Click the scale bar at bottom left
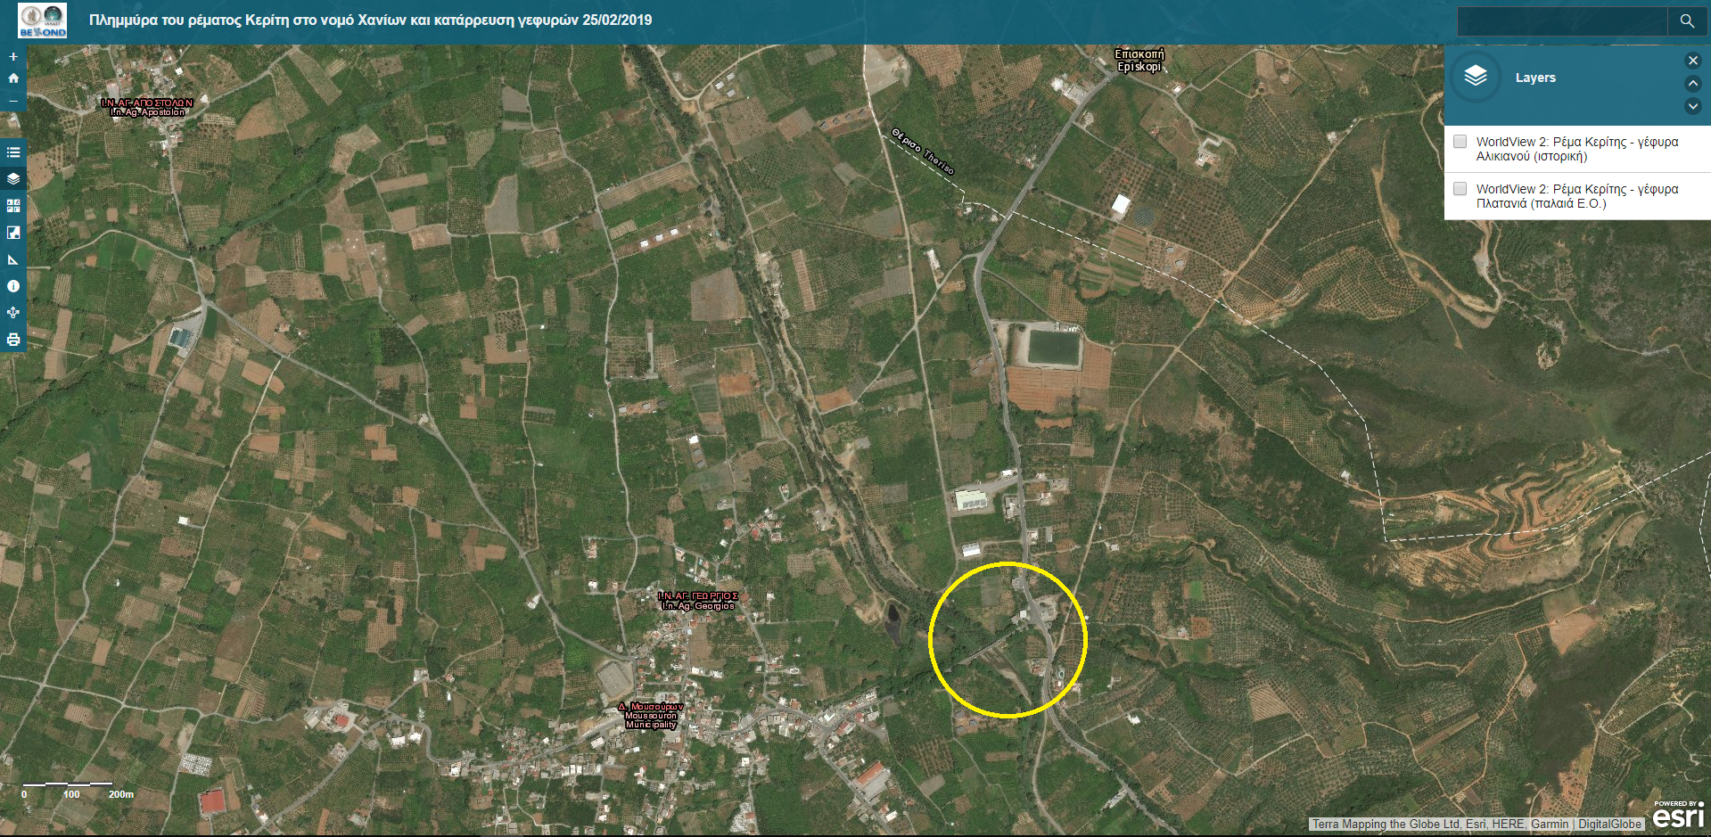This screenshot has width=1711, height=837. pyautogui.click(x=78, y=791)
